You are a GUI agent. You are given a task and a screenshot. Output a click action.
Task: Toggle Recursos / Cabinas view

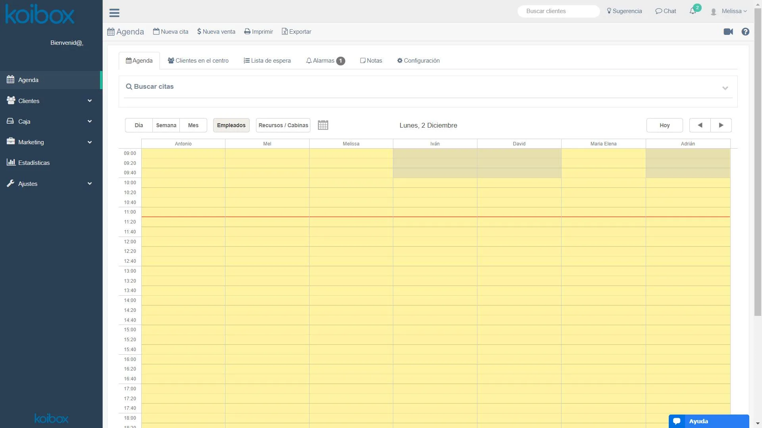coord(283,125)
